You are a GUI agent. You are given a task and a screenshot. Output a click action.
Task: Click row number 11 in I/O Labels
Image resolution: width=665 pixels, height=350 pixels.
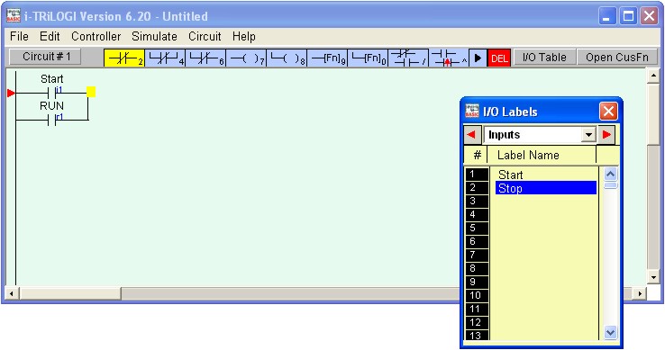click(x=477, y=309)
